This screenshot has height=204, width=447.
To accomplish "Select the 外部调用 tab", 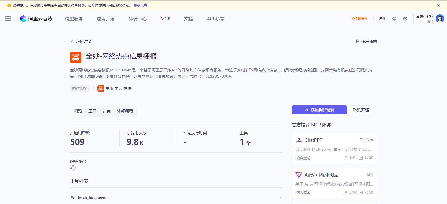I will coord(125,111).
